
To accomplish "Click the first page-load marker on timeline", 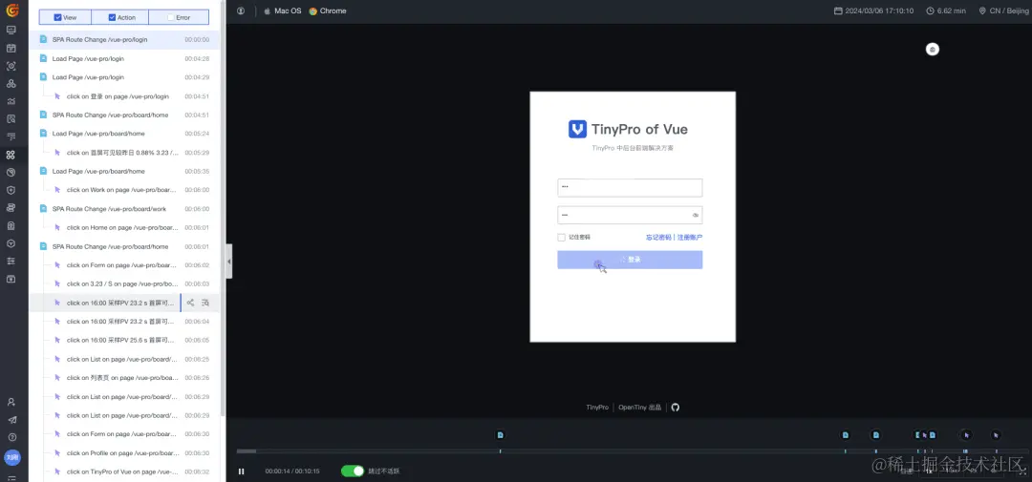I will 500,435.
